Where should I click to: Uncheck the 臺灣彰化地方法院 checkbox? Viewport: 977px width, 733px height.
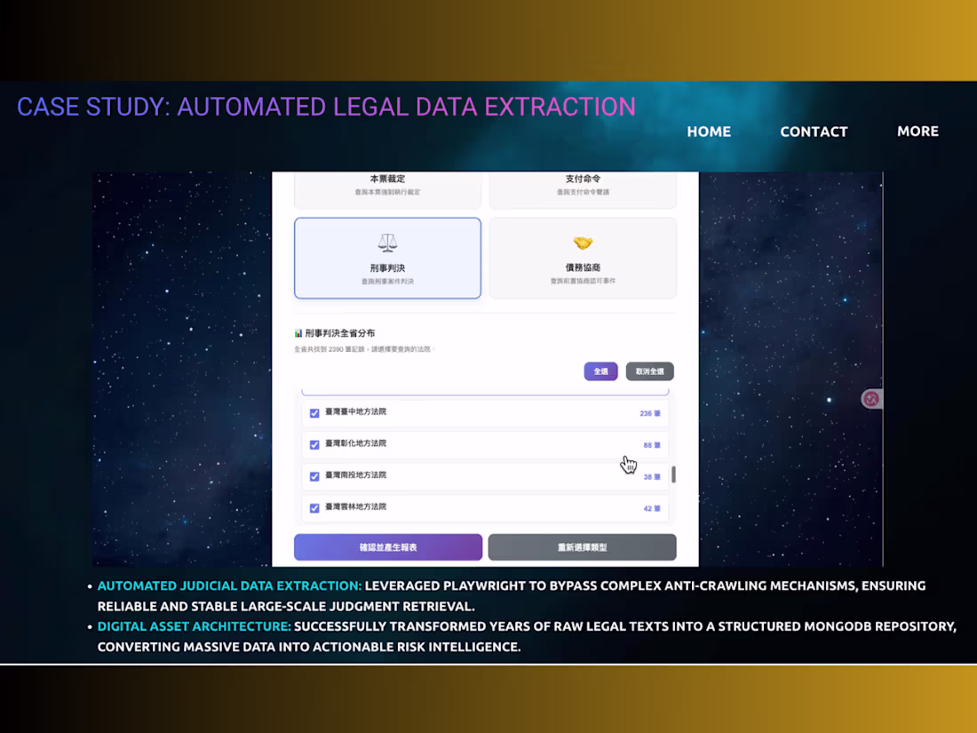point(314,445)
